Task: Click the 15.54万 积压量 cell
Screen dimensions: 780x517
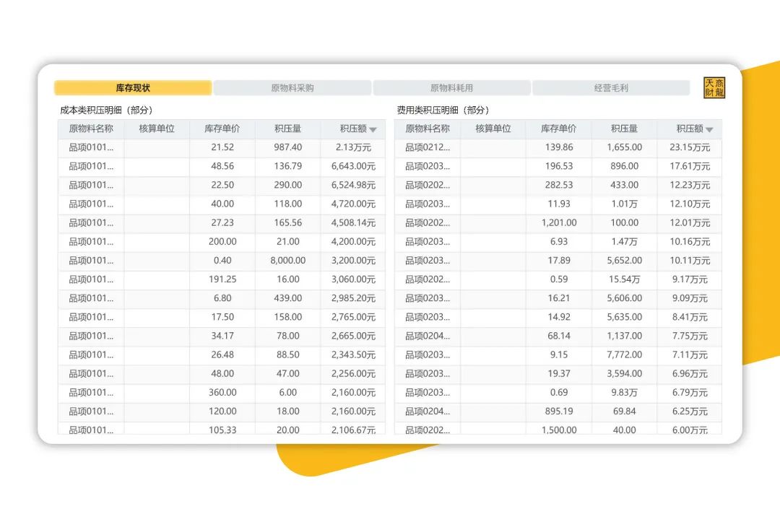Action: coord(624,279)
